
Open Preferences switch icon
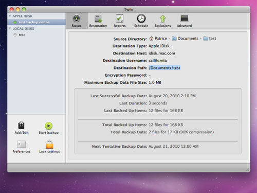[22, 145]
